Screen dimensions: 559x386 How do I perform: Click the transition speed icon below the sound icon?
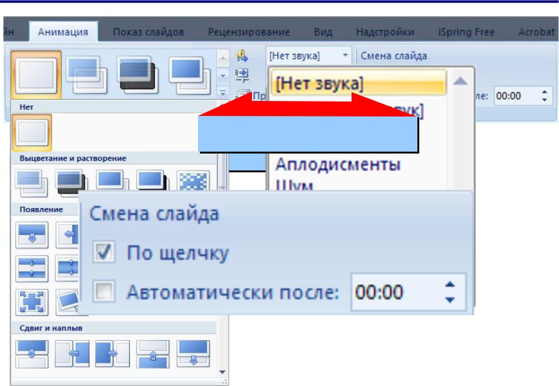pyautogui.click(x=242, y=75)
